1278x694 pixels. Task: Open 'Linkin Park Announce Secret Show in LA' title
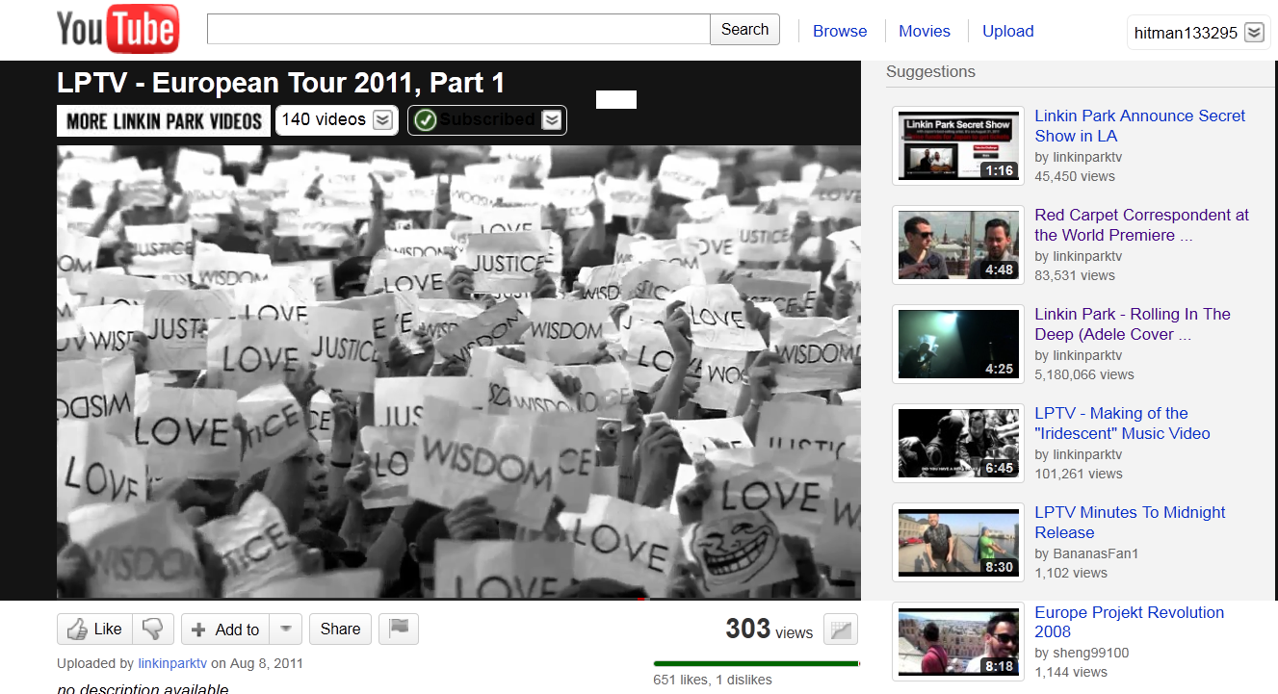(x=1140, y=125)
